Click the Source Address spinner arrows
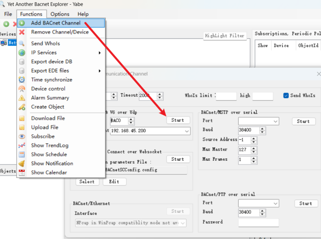Viewport: 321px width, 239px height. [254, 140]
